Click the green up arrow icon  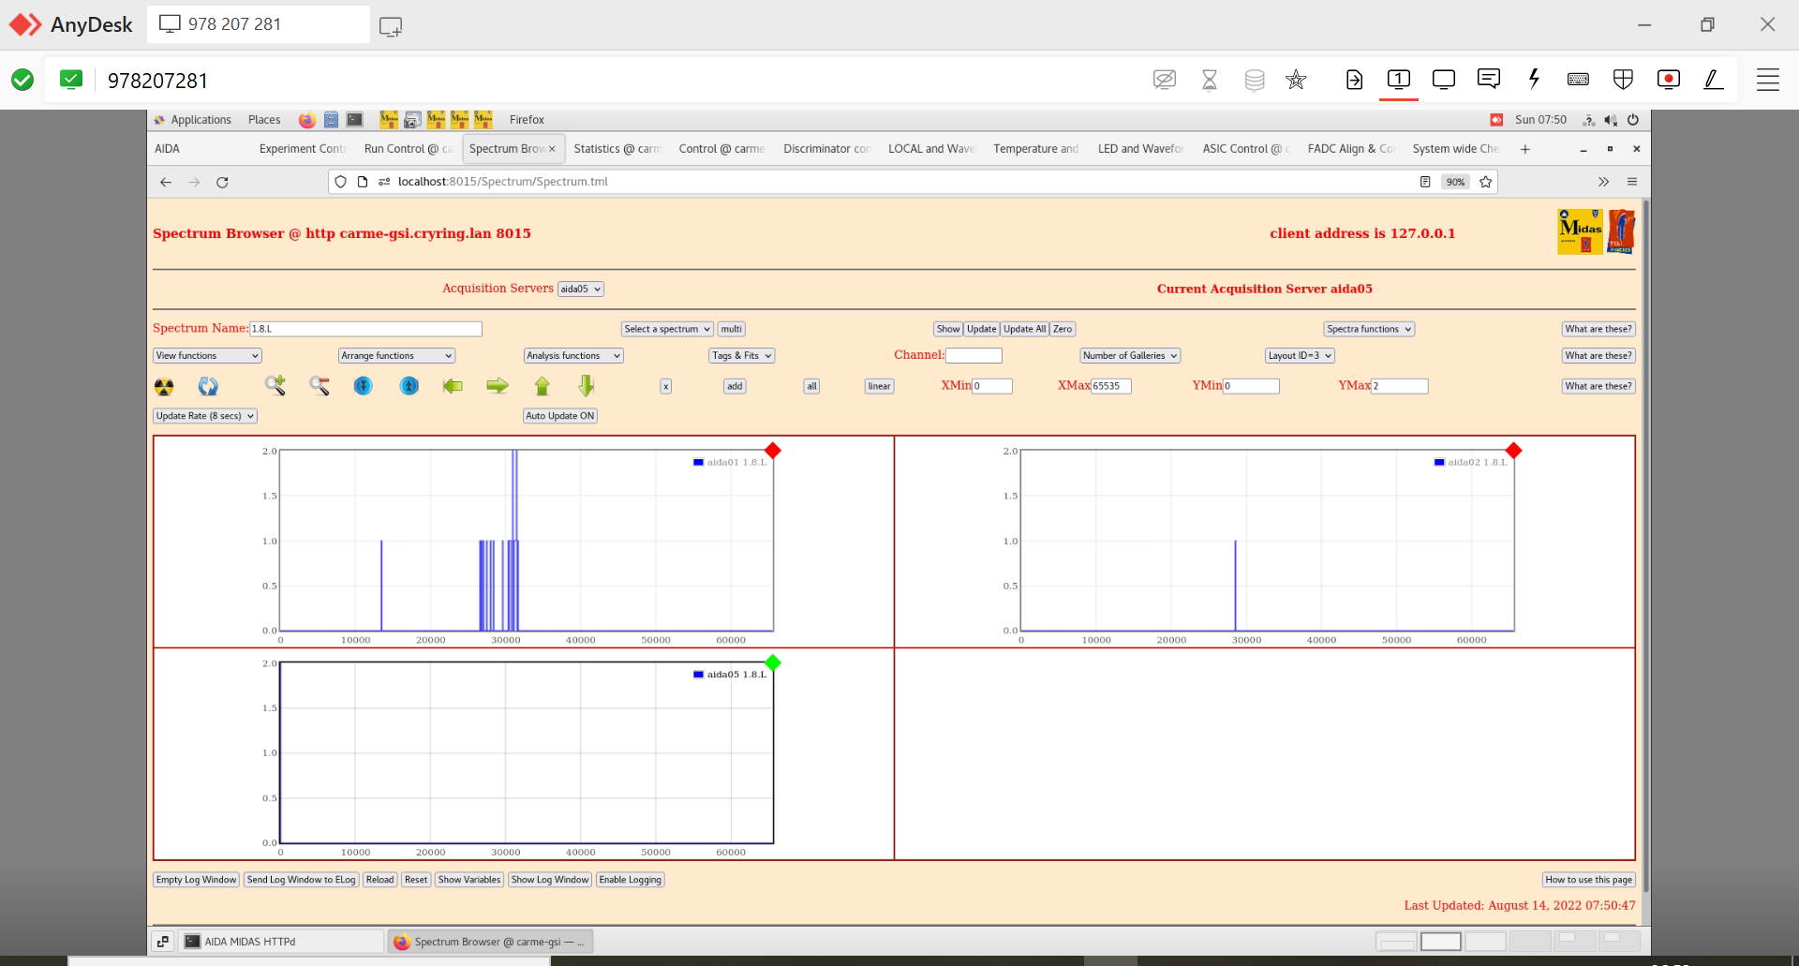(x=542, y=386)
